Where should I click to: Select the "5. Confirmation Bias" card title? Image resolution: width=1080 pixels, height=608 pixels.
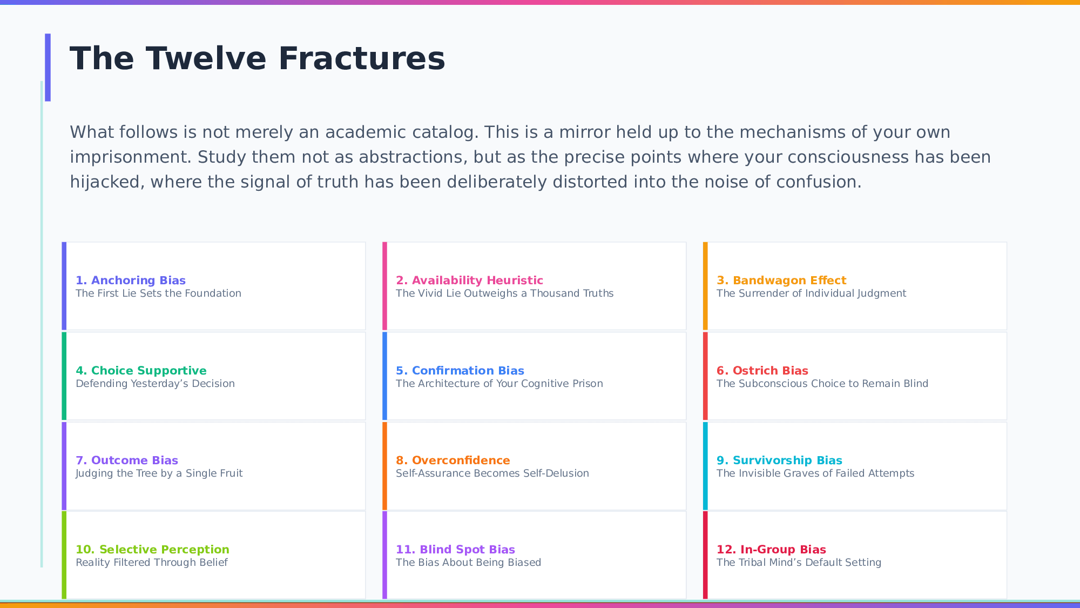[460, 370]
